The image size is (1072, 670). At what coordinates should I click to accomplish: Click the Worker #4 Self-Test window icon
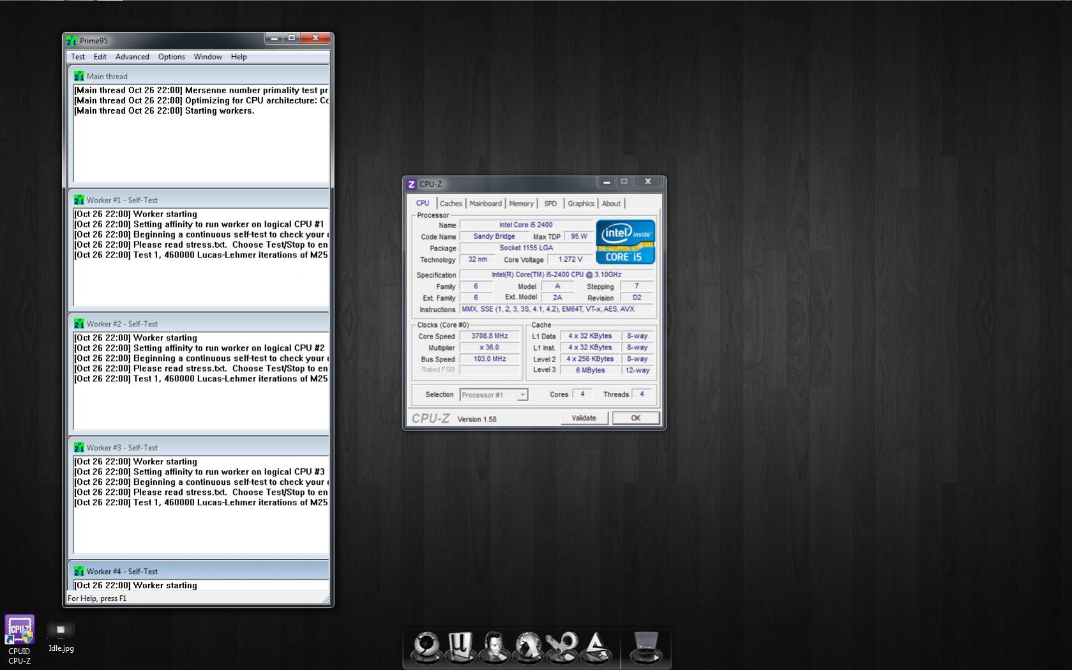click(x=79, y=572)
